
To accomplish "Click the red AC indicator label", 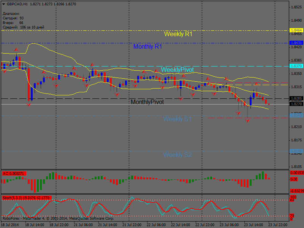I will [13, 174].
